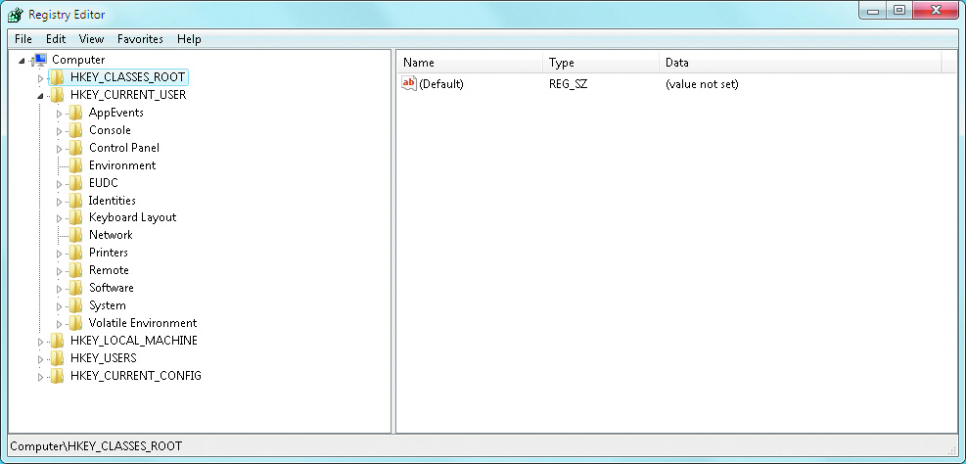Sort values by Data column header
Viewport: 966px width, 464px height.
pos(801,63)
